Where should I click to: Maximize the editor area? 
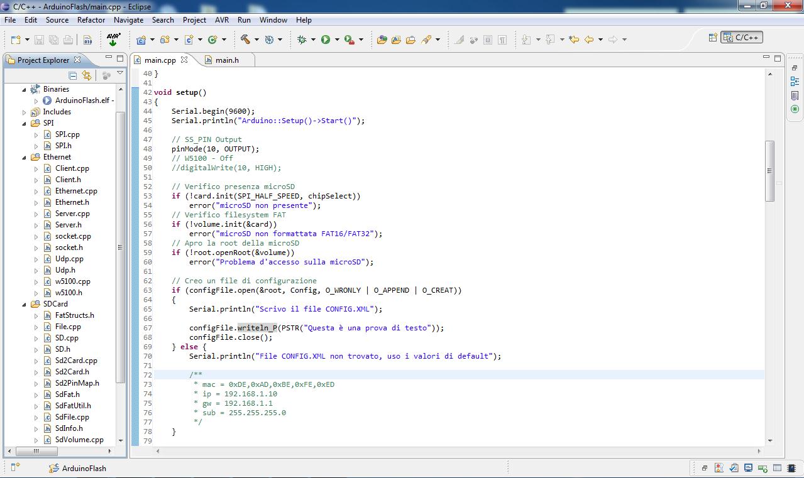click(778, 58)
